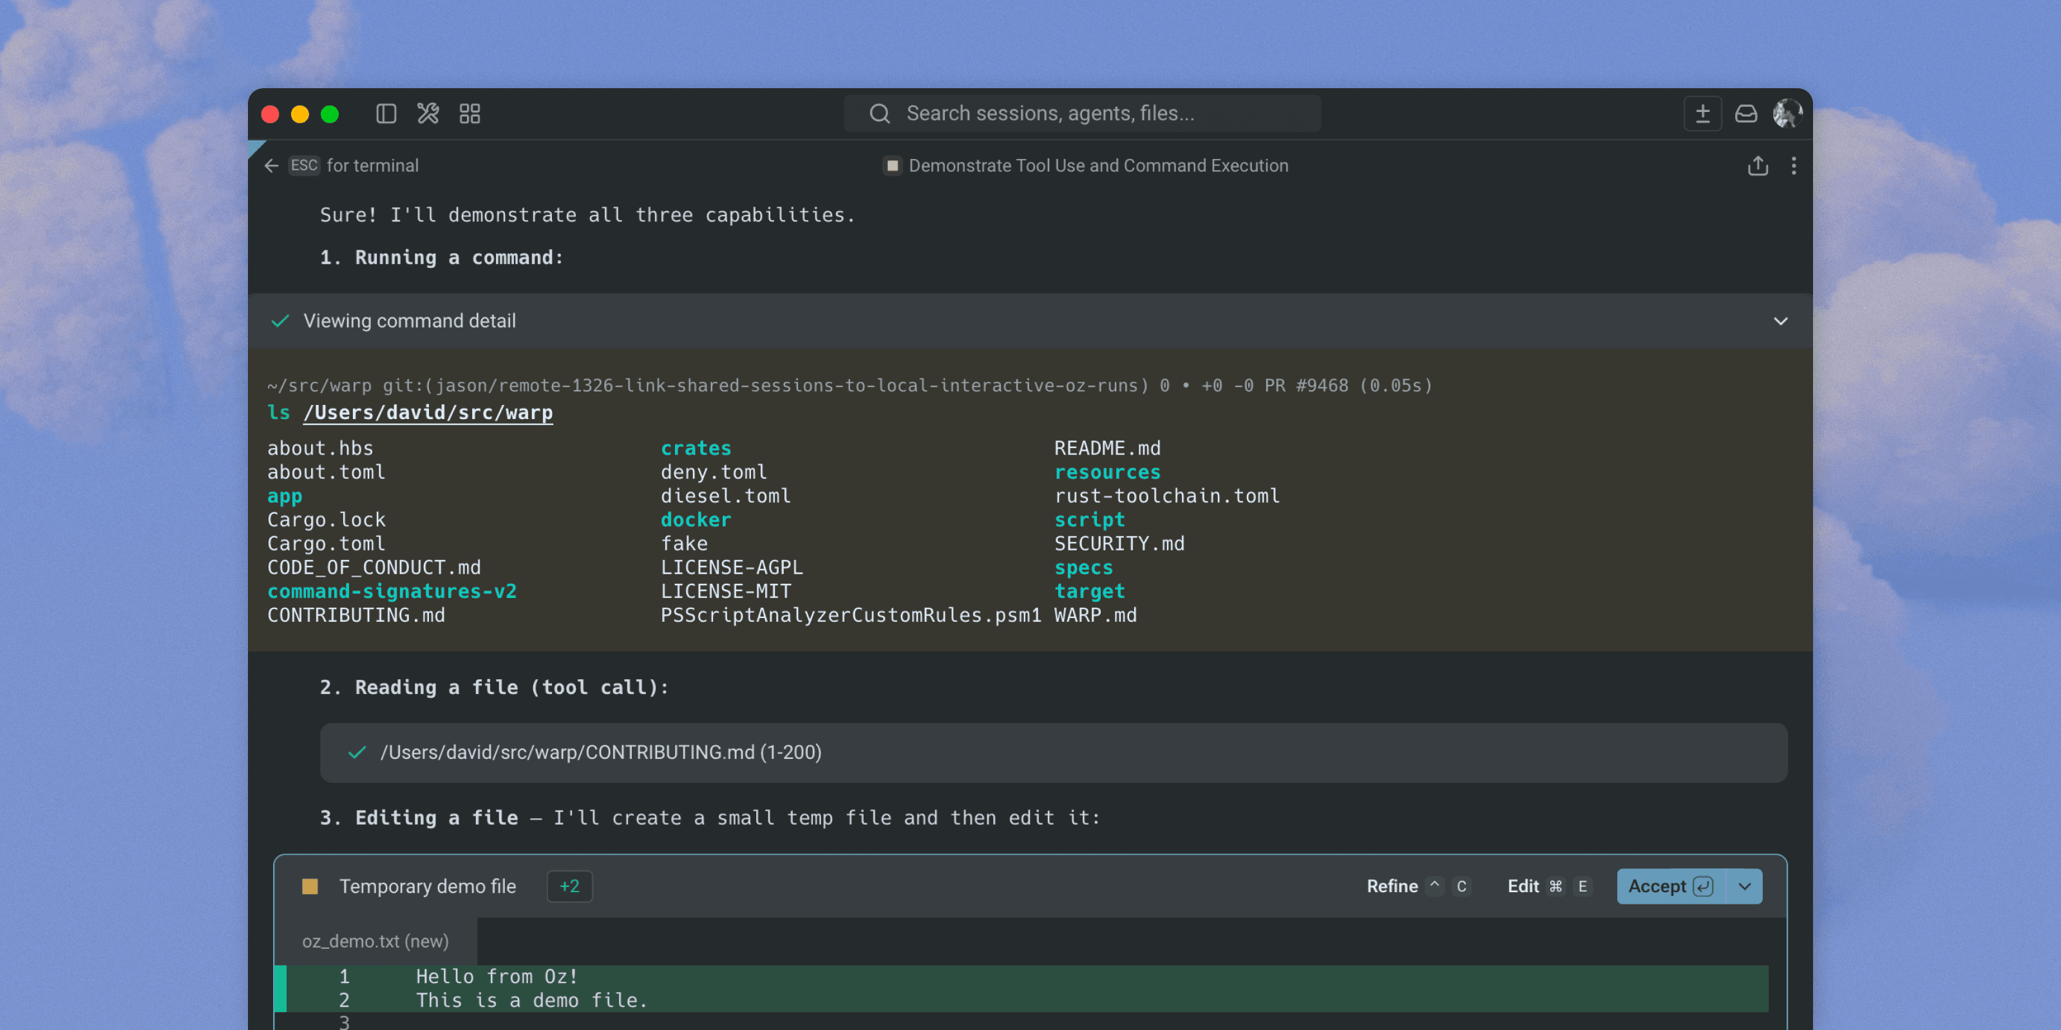The image size is (2061, 1030).
Task: Click the +2 badge next to Temporary demo file
Action: [x=569, y=886]
